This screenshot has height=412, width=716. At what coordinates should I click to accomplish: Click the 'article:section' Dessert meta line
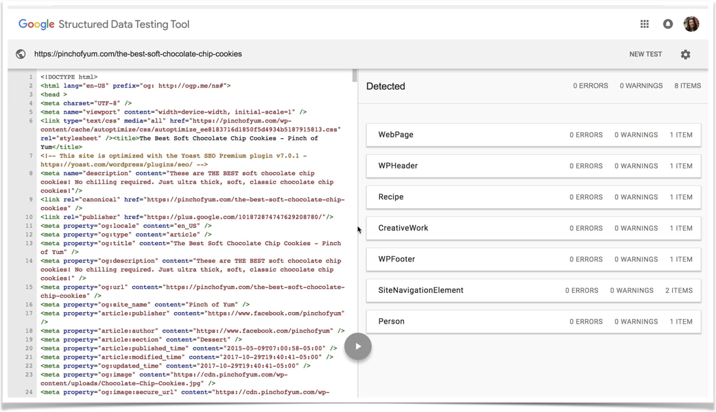[141, 339]
